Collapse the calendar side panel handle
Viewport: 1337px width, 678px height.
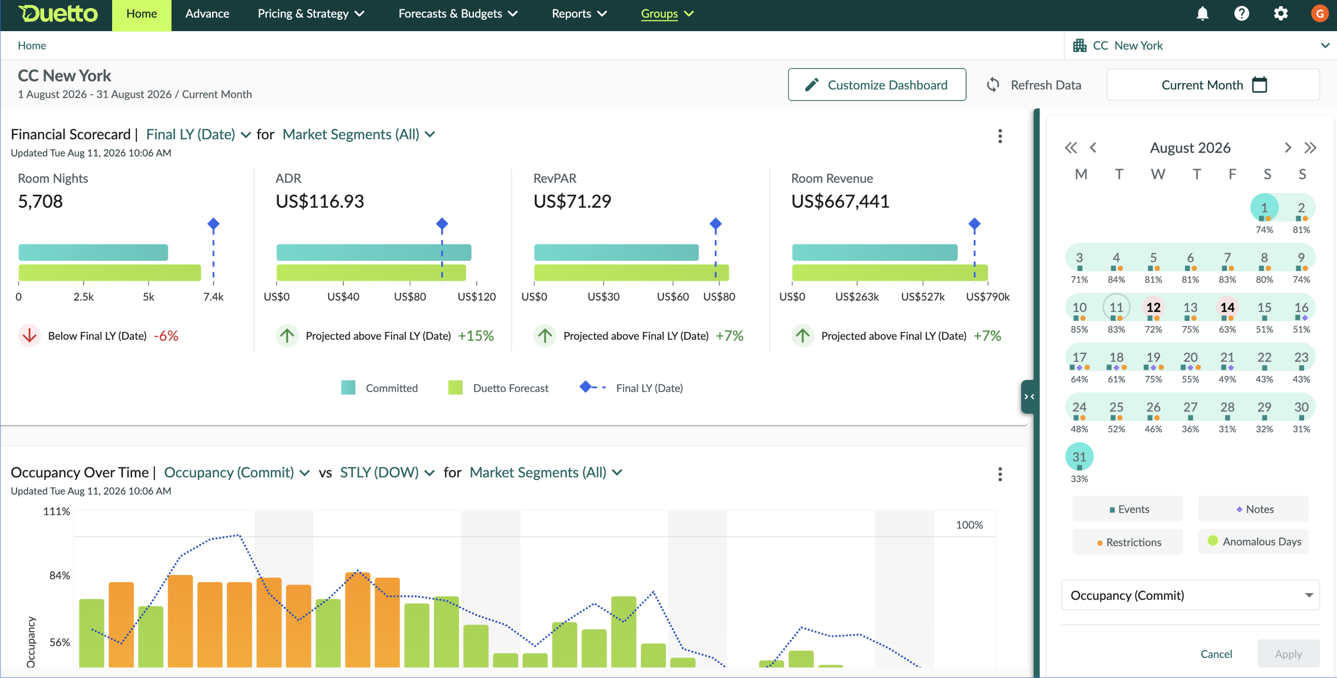(1028, 397)
